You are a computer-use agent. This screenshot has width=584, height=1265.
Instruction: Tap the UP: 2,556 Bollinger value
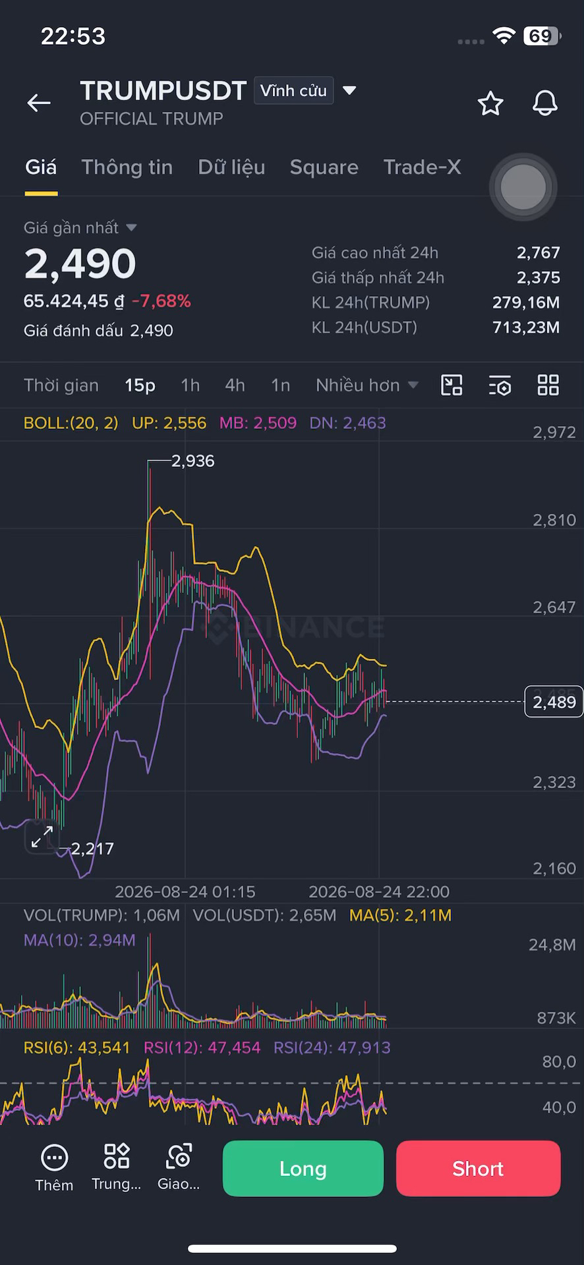pos(169,423)
